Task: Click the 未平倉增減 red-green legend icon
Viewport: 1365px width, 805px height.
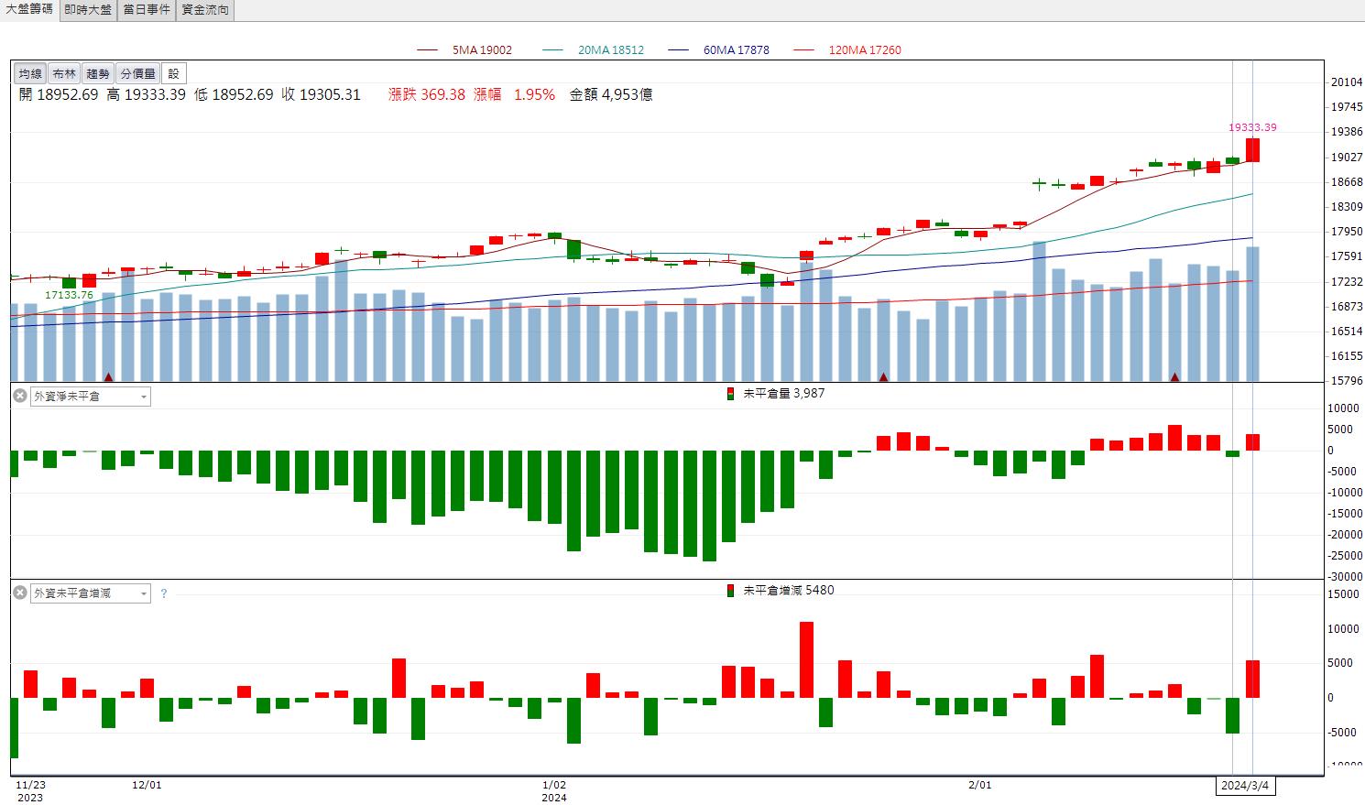Action: [730, 591]
